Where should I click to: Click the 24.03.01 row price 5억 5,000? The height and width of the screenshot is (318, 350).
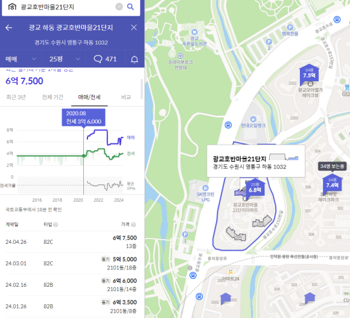[124, 260]
